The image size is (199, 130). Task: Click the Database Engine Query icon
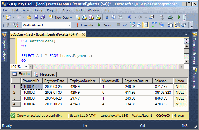click(78, 17)
